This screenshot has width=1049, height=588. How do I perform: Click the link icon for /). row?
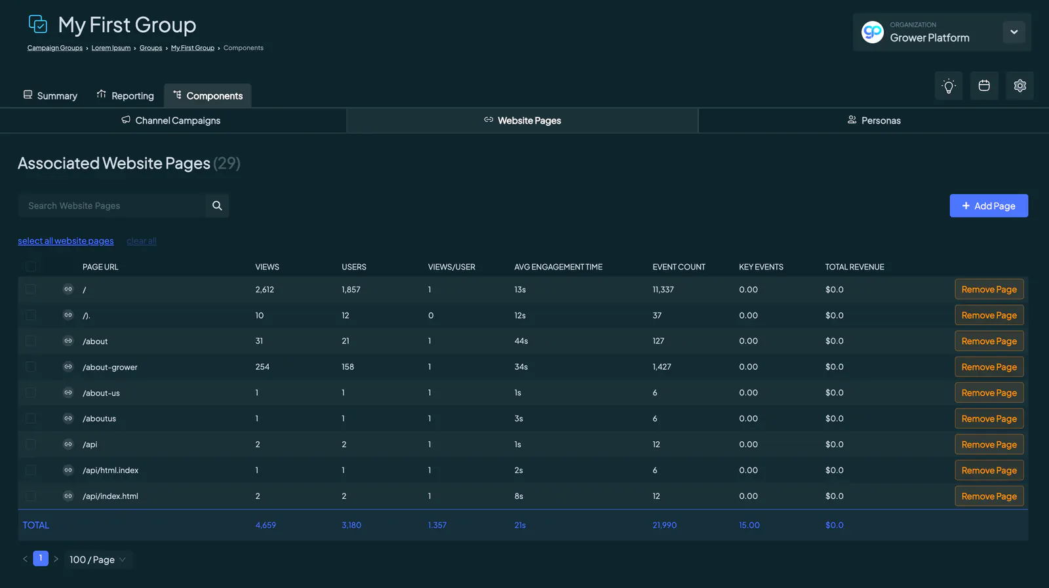click(x=68, y=315)
